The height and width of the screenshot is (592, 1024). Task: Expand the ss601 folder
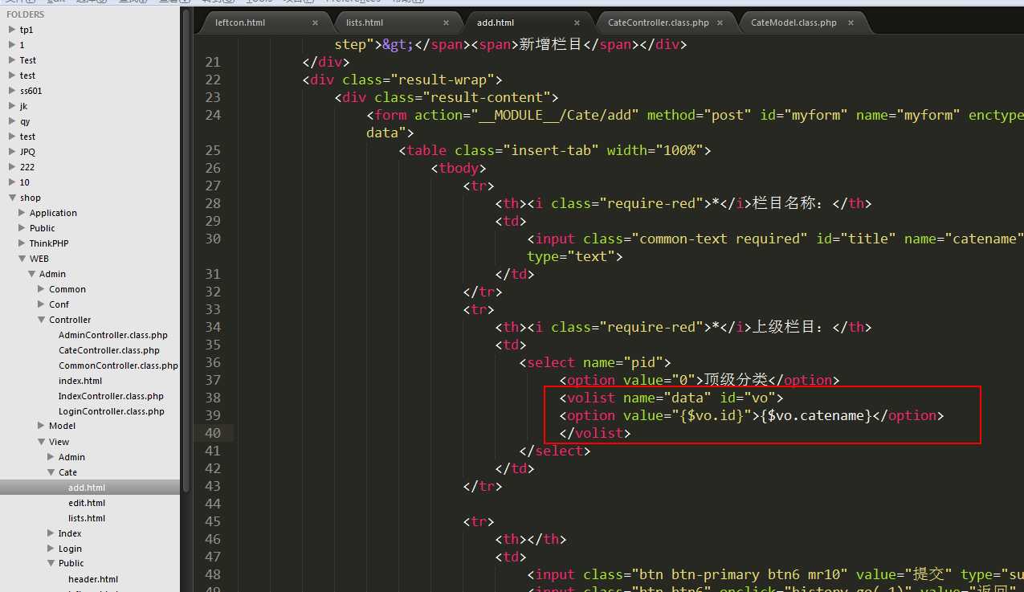[x=12, y=91]
